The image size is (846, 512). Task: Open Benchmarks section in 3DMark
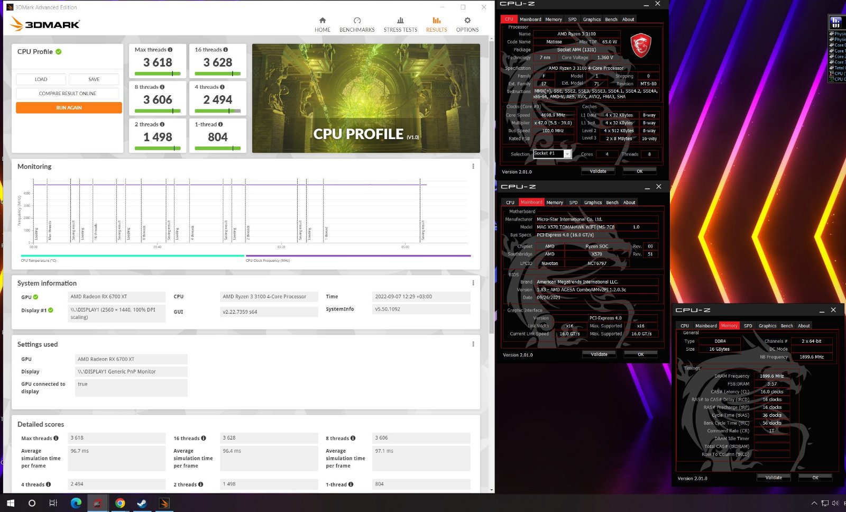357,25
